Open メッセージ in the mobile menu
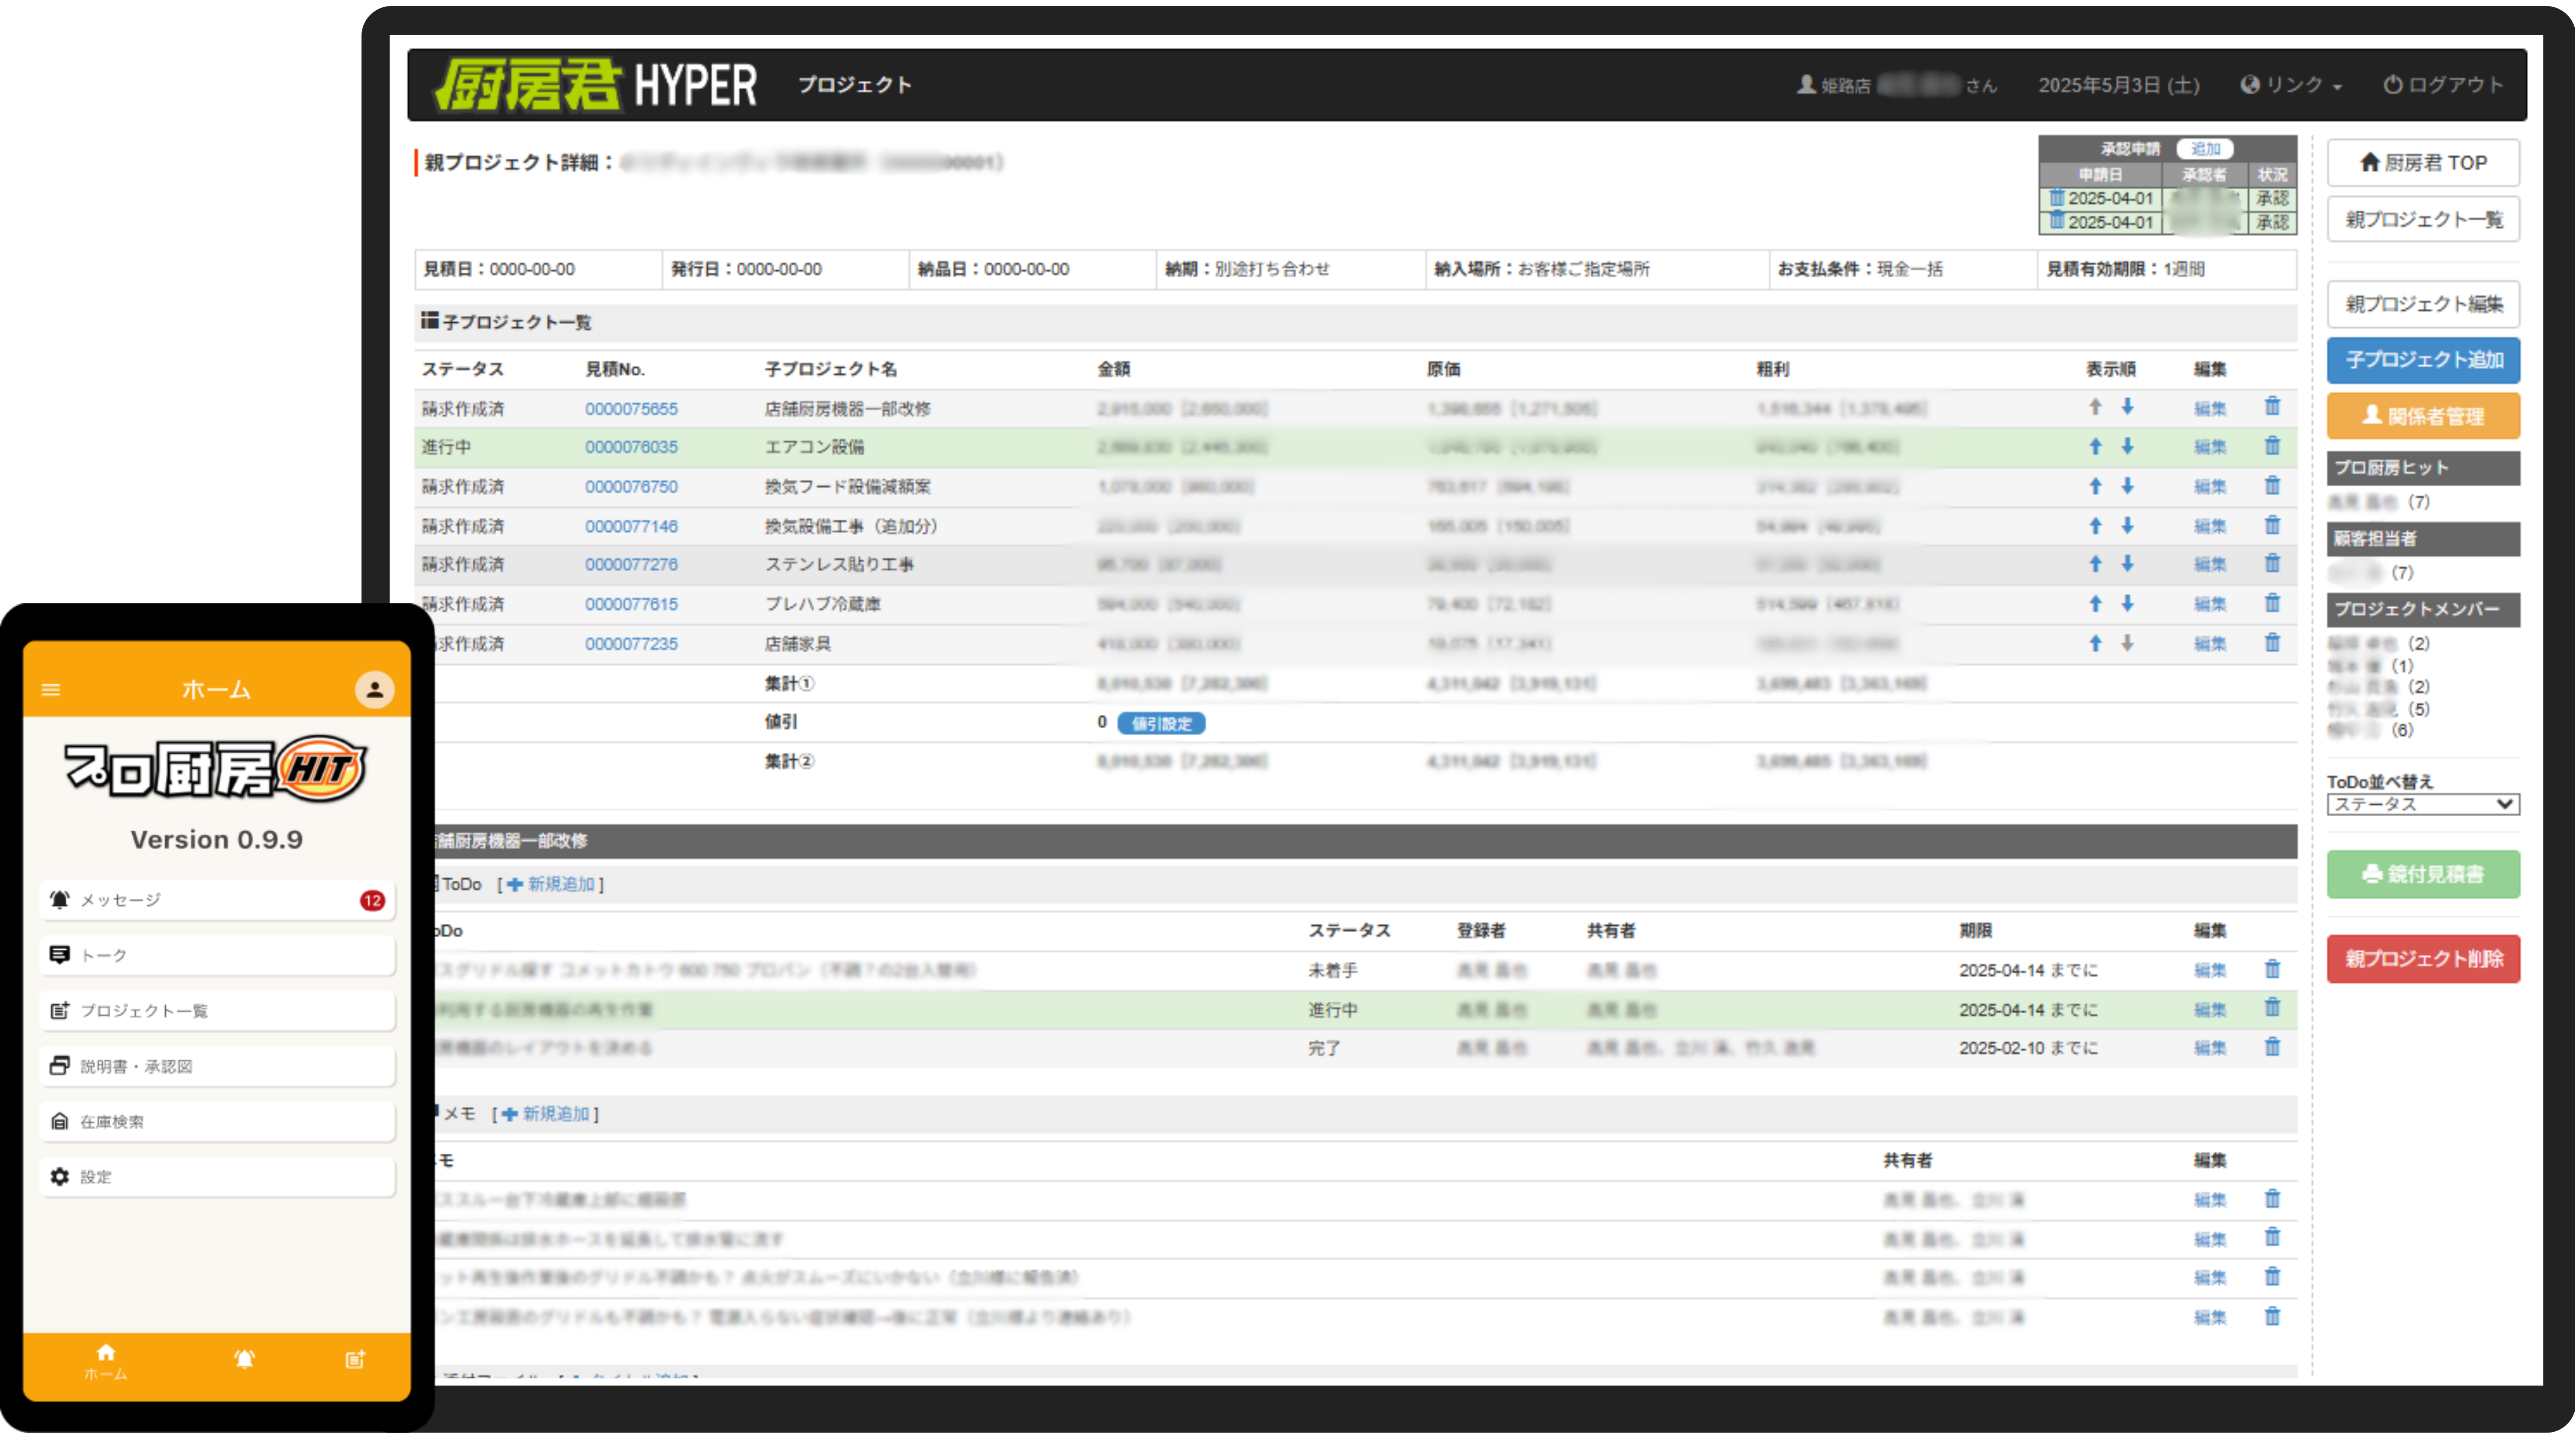Image resolution: width=2576 pixels, height=1442 pixels. point(217,900)
